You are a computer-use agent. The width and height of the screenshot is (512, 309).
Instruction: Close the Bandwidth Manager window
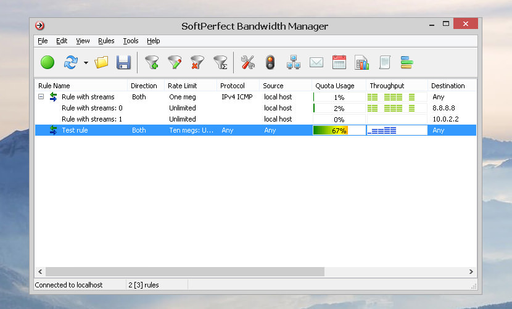[466, 23]
